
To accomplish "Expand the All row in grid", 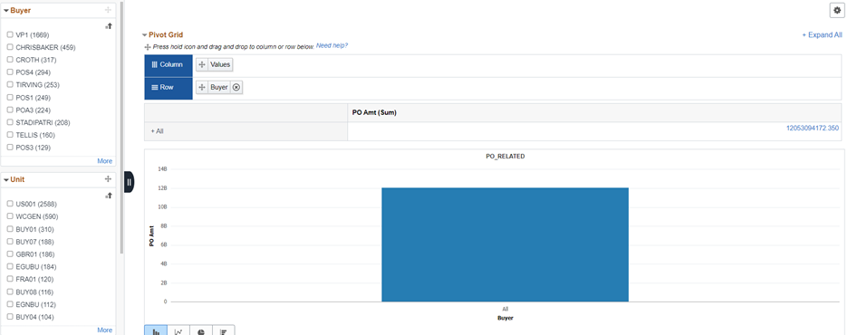I will click(157, 131).
